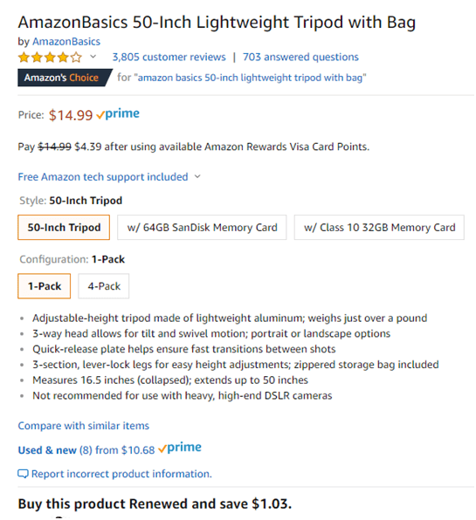Open Free Amazon tech support included link

[x=103, y=177]
